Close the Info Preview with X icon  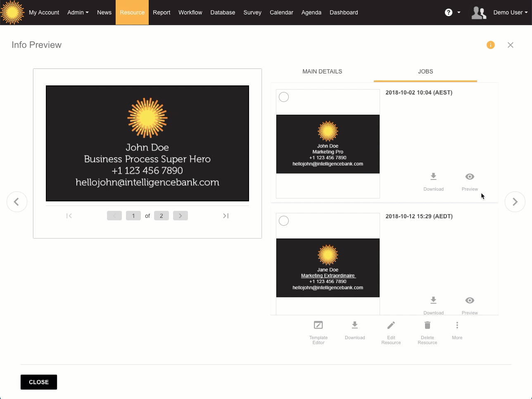[x=511, y=45]
